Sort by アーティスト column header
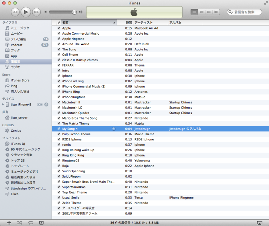This screenshot has height=226, width=269. click(x=151, y=22)
